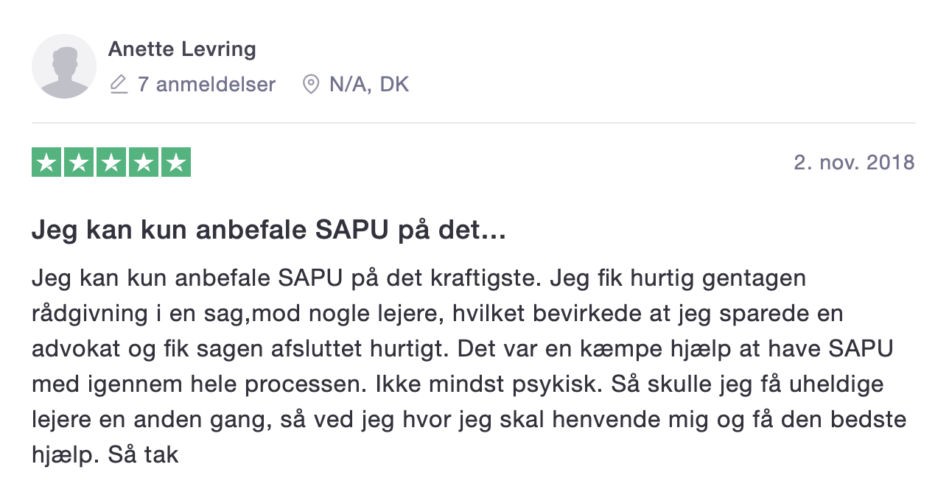
Task: Open the 7 anmeldelser count
Action: (x=206, y=85)
